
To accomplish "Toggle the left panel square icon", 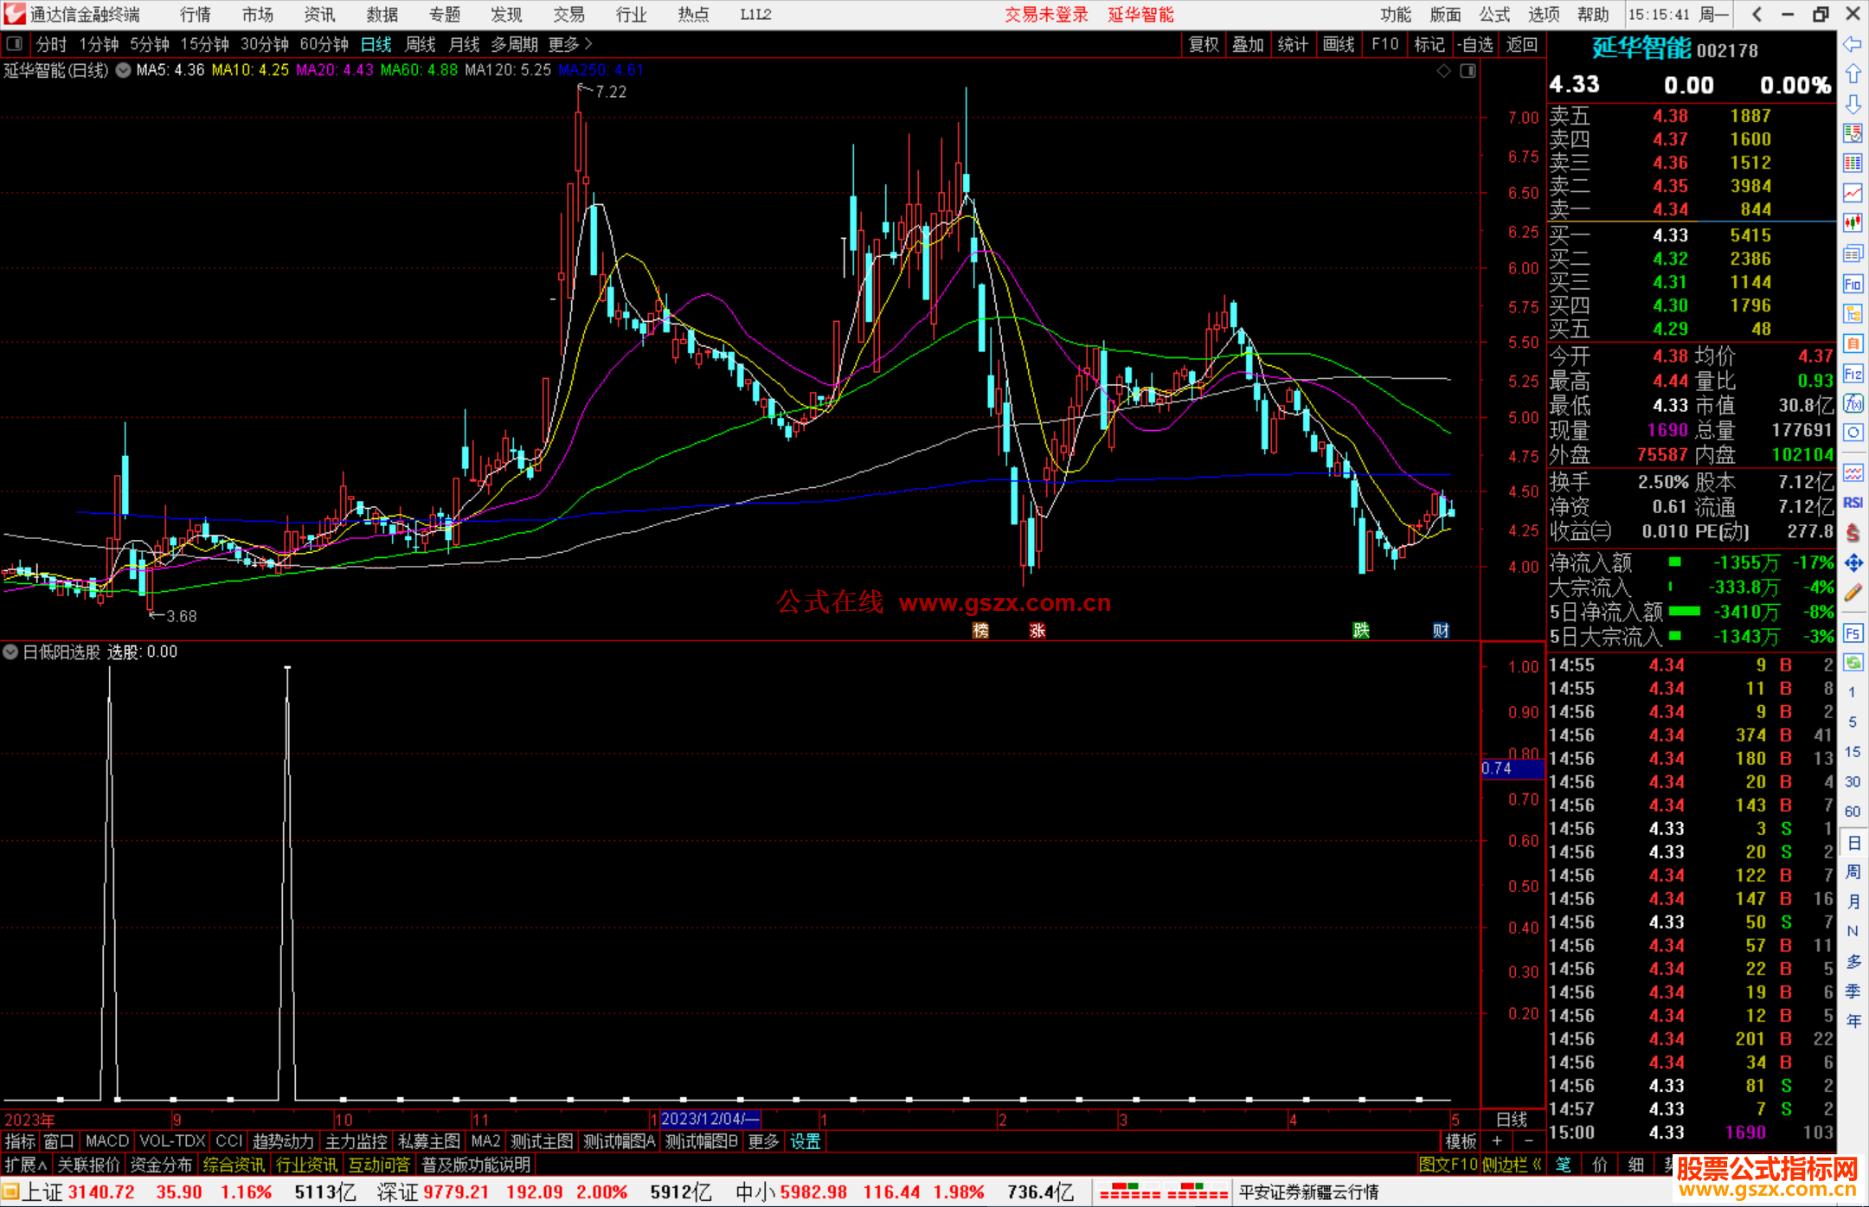I will pyautogui.click(x=14, y=44).
